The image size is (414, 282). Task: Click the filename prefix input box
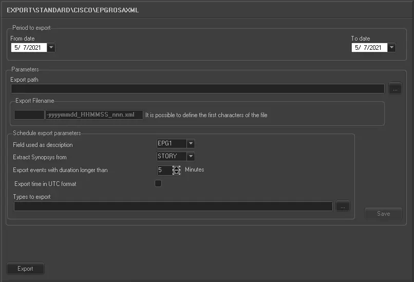tap(29, 115)
